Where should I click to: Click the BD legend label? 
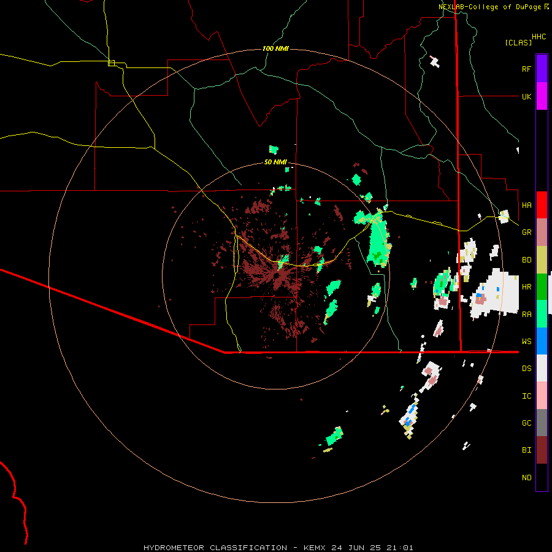526,260
